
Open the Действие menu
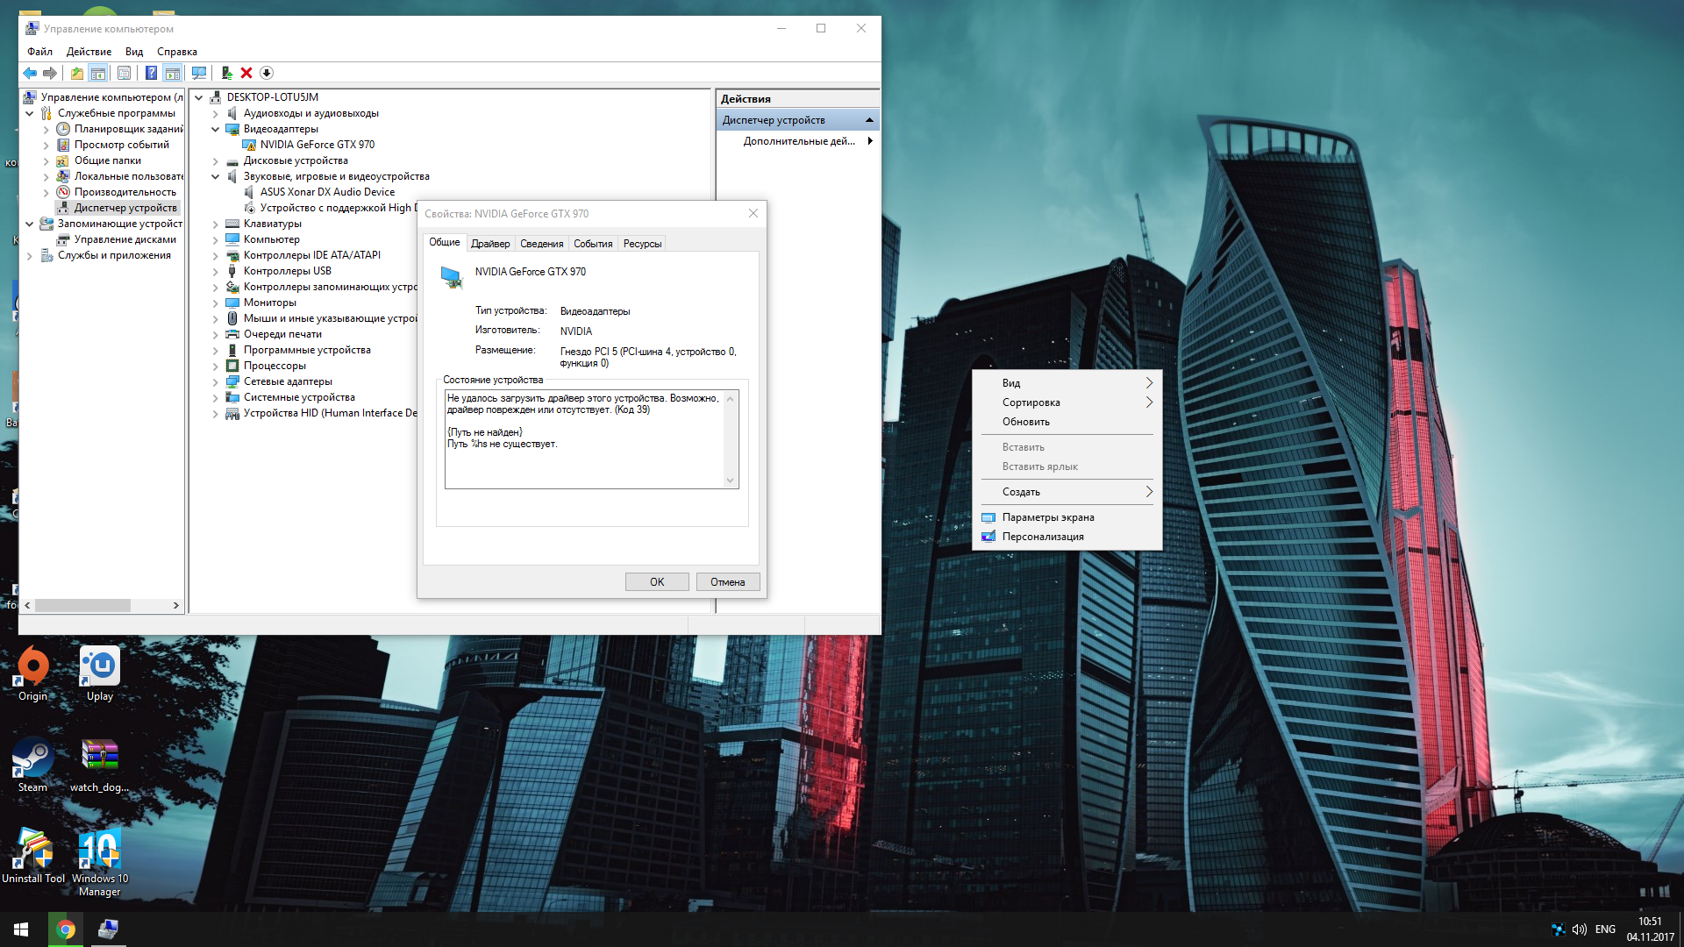click(x=89, y=52)
